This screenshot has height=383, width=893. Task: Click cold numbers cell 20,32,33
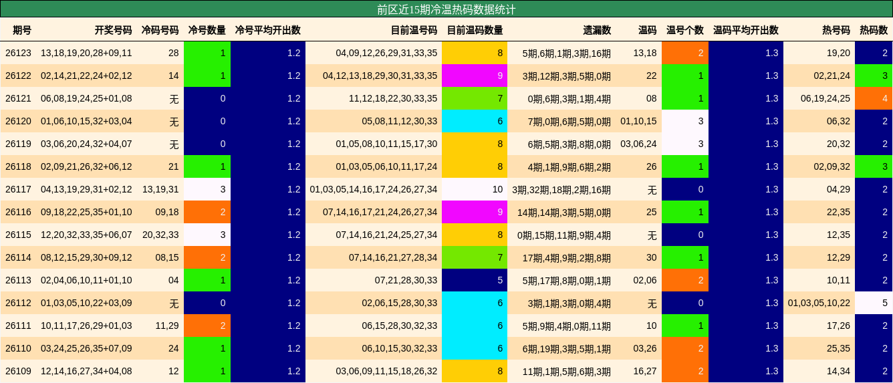[x=160, y=235]
